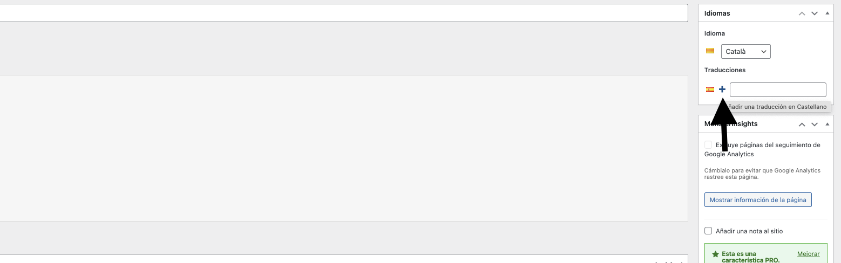The height and width of the screenshot is (263, 841).
Task: Move the MonsterInsights panel up
Action: (x=802, y=124)
